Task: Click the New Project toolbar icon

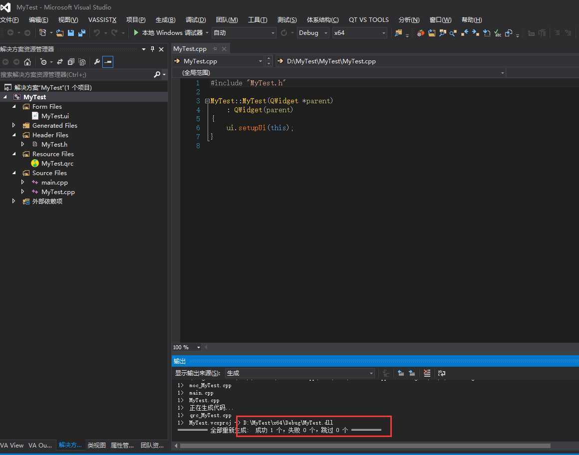Action: click(42, 33)
